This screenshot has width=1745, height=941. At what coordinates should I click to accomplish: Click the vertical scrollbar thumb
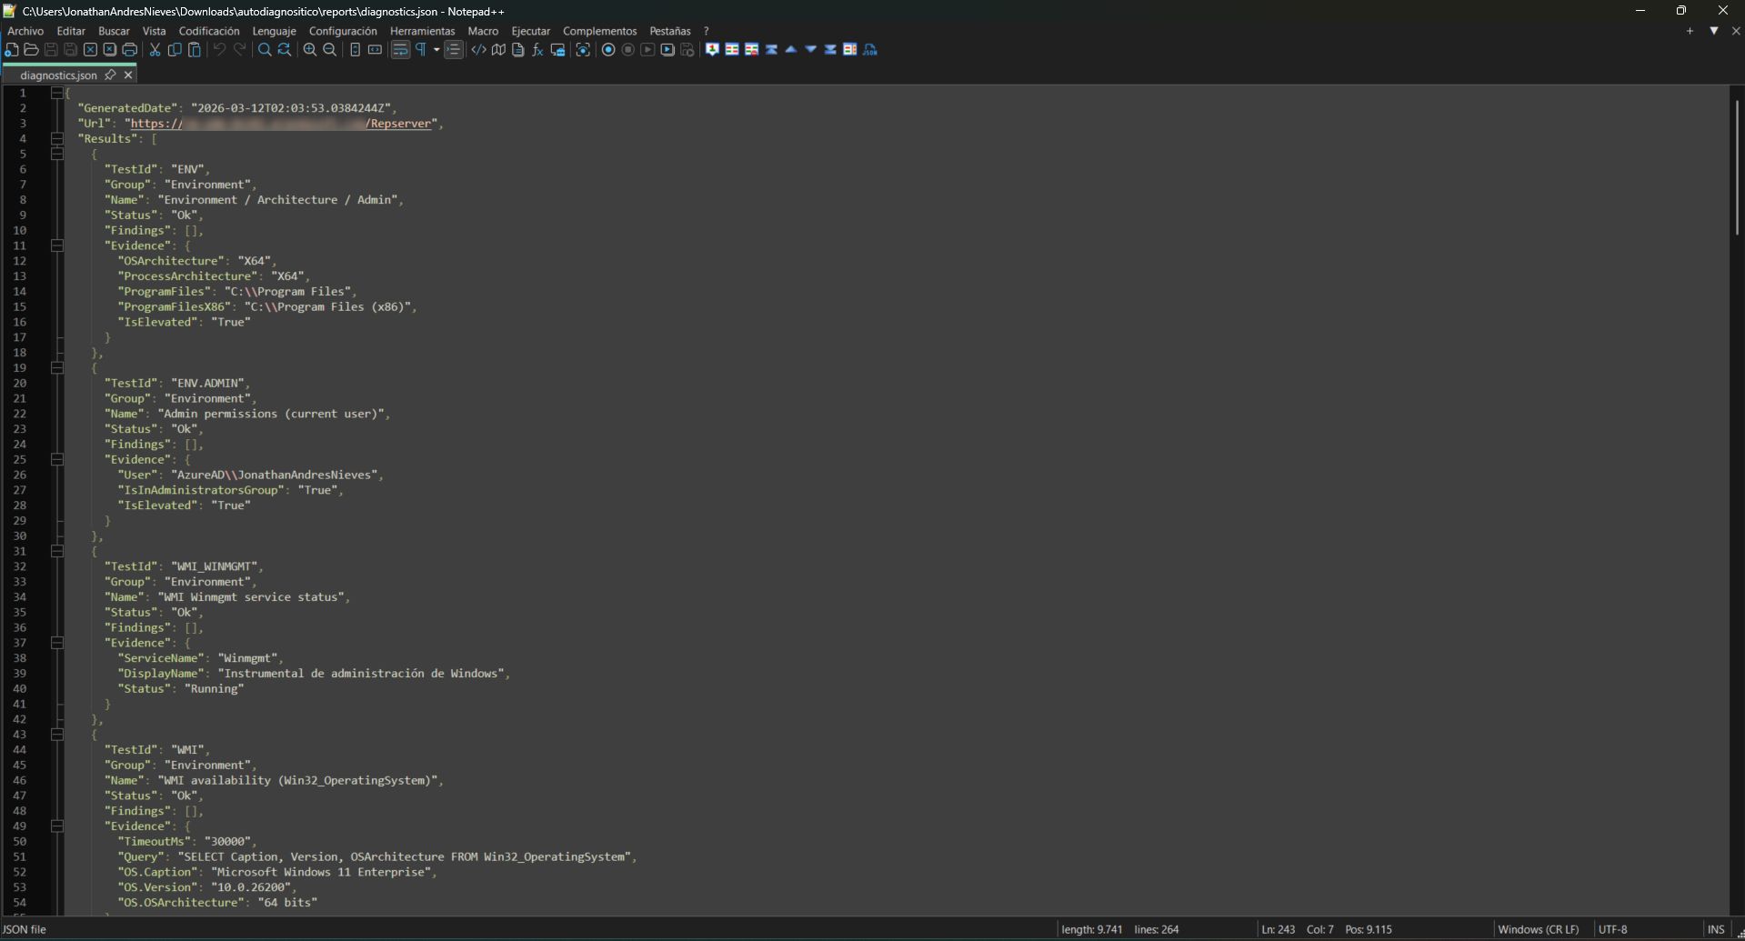(x=1736, y=168)
